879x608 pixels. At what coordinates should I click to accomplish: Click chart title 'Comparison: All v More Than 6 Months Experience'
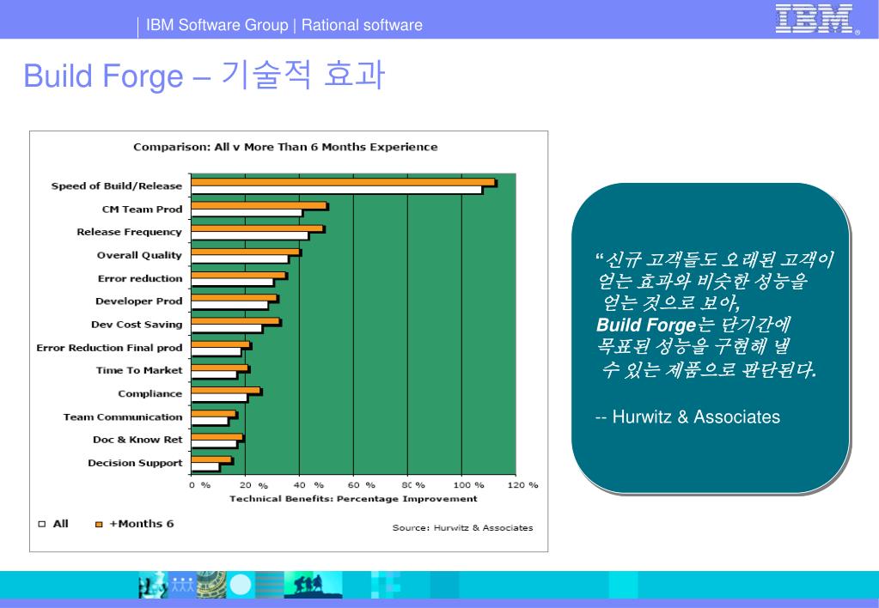[285, 147]
